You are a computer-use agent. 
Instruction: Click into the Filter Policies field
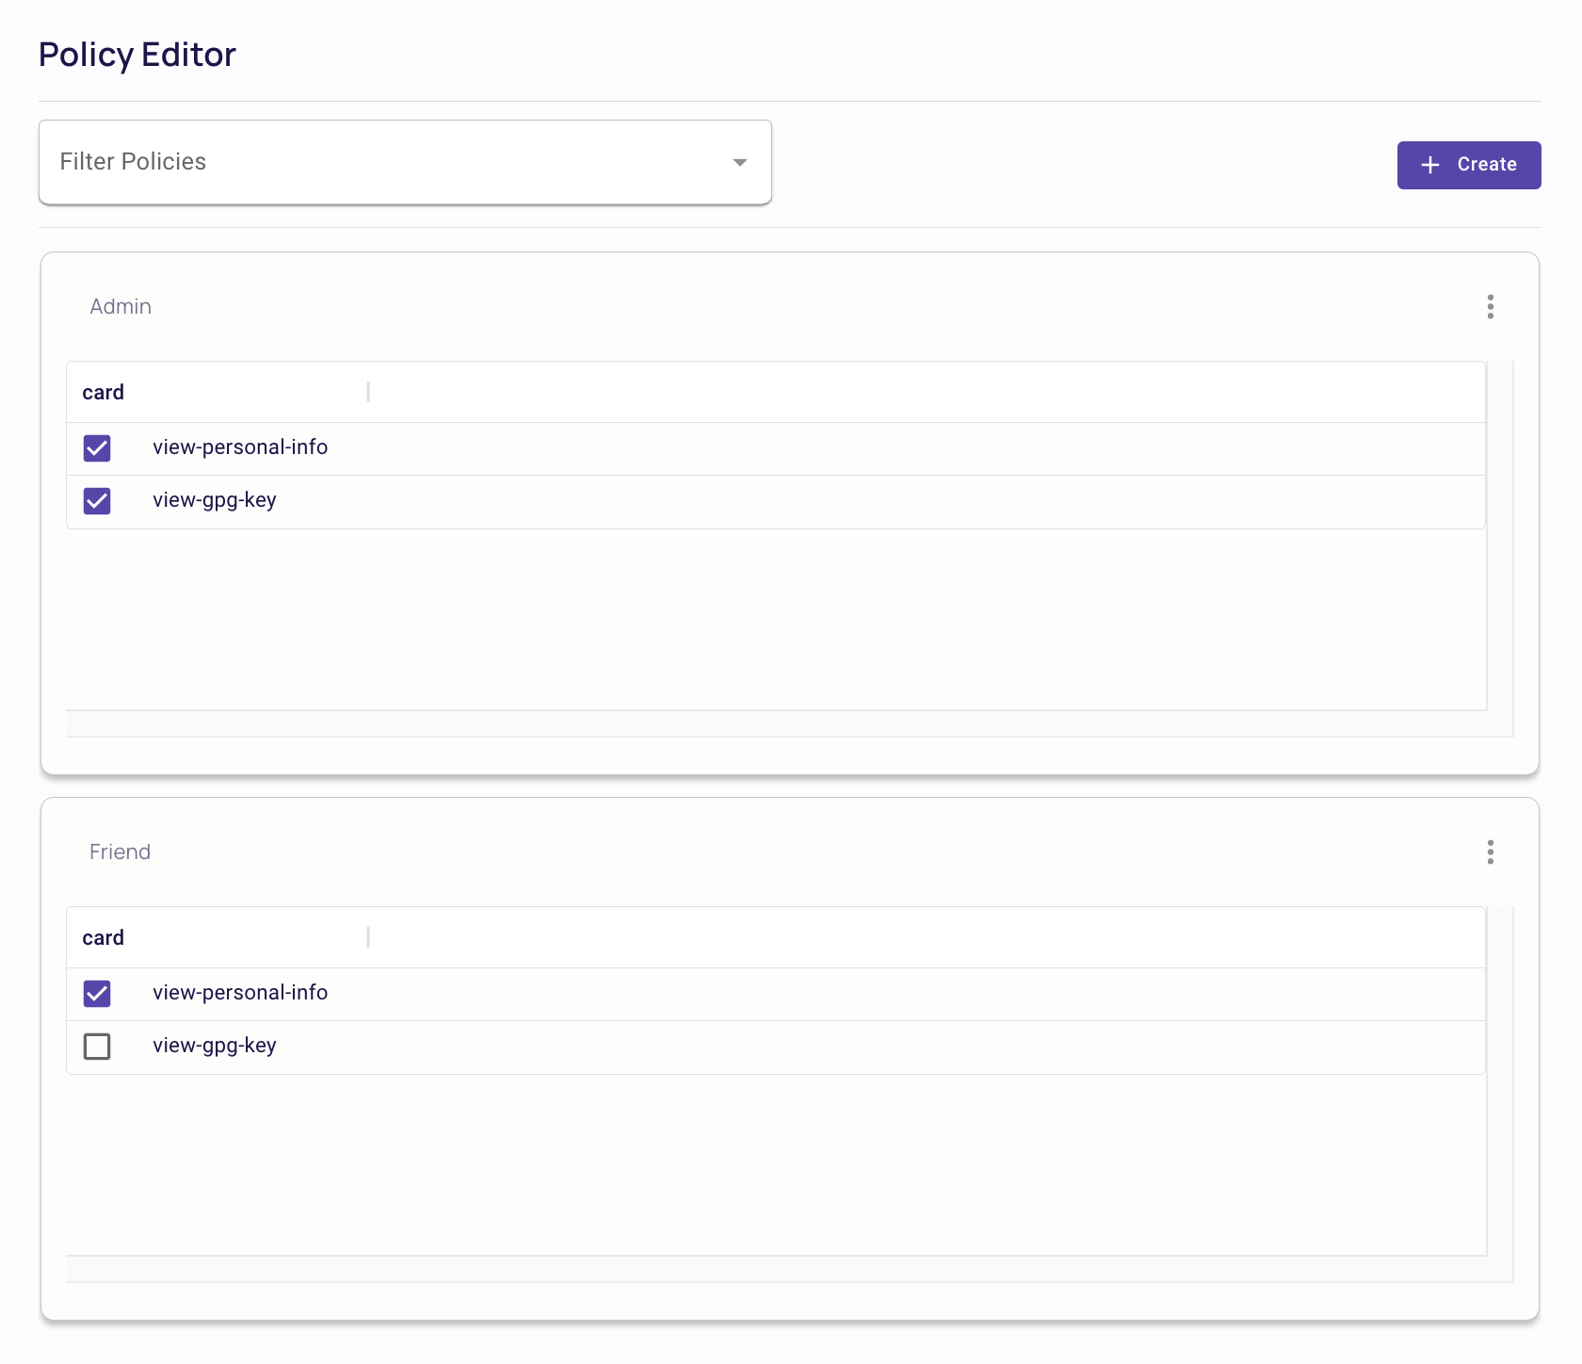point(377,162)
